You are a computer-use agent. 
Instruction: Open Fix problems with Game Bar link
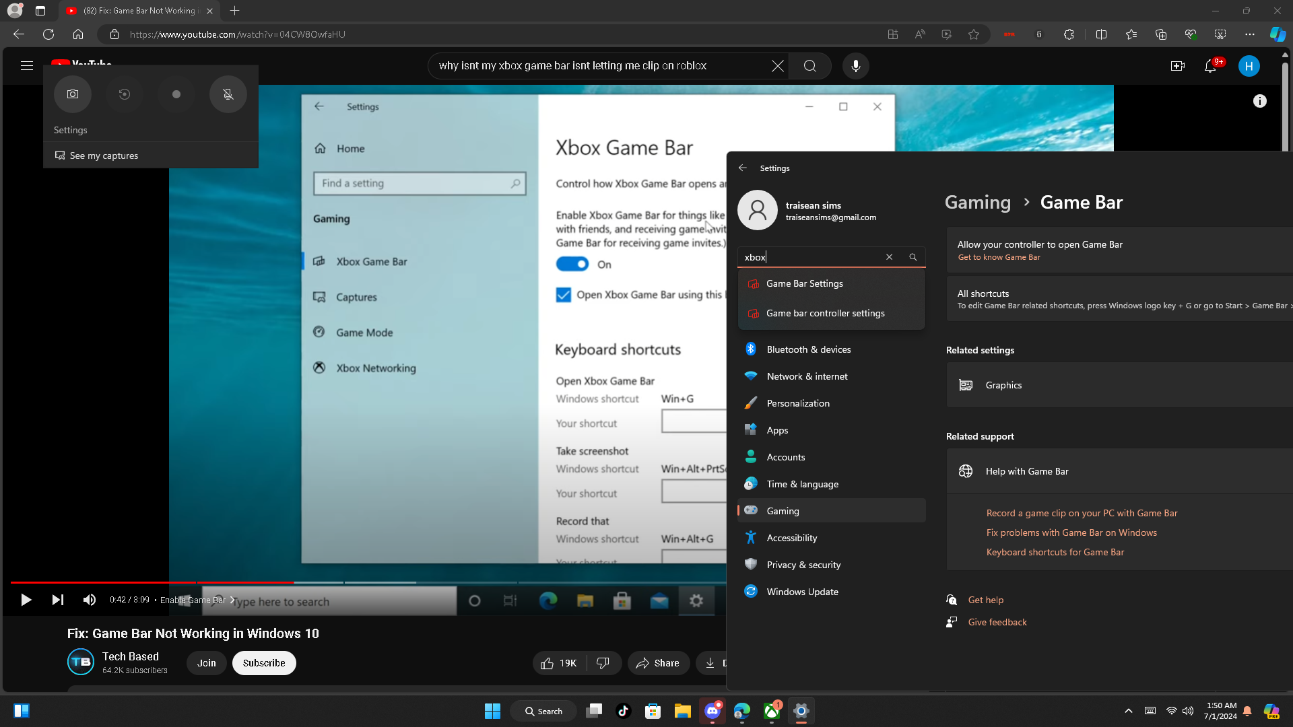pyautogui.click(x=1071, y=532)
